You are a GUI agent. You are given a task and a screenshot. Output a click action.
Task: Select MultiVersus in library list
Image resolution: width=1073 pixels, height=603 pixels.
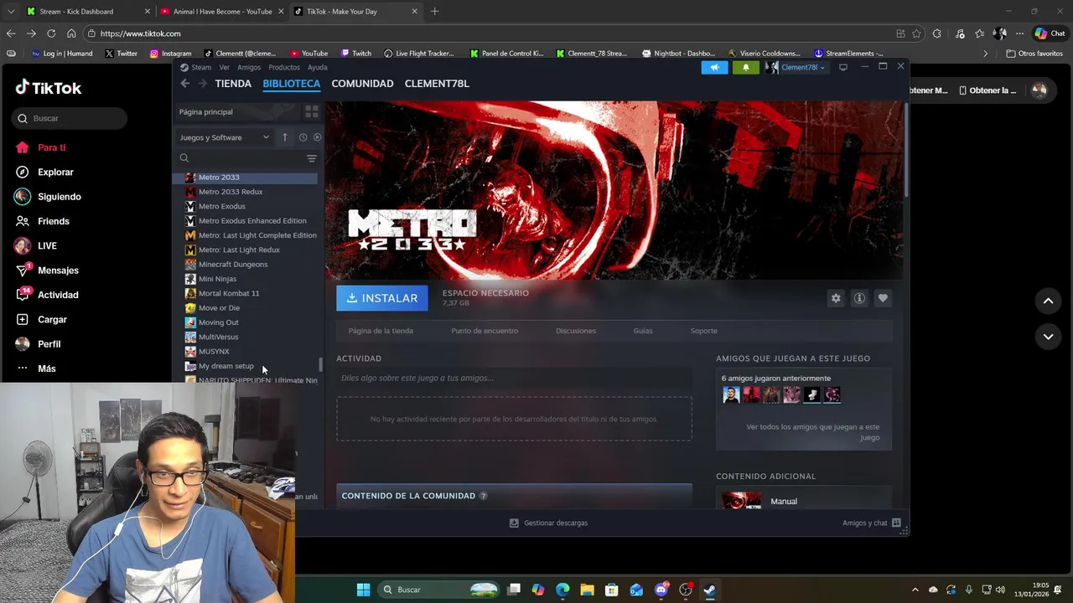point(218,337)
